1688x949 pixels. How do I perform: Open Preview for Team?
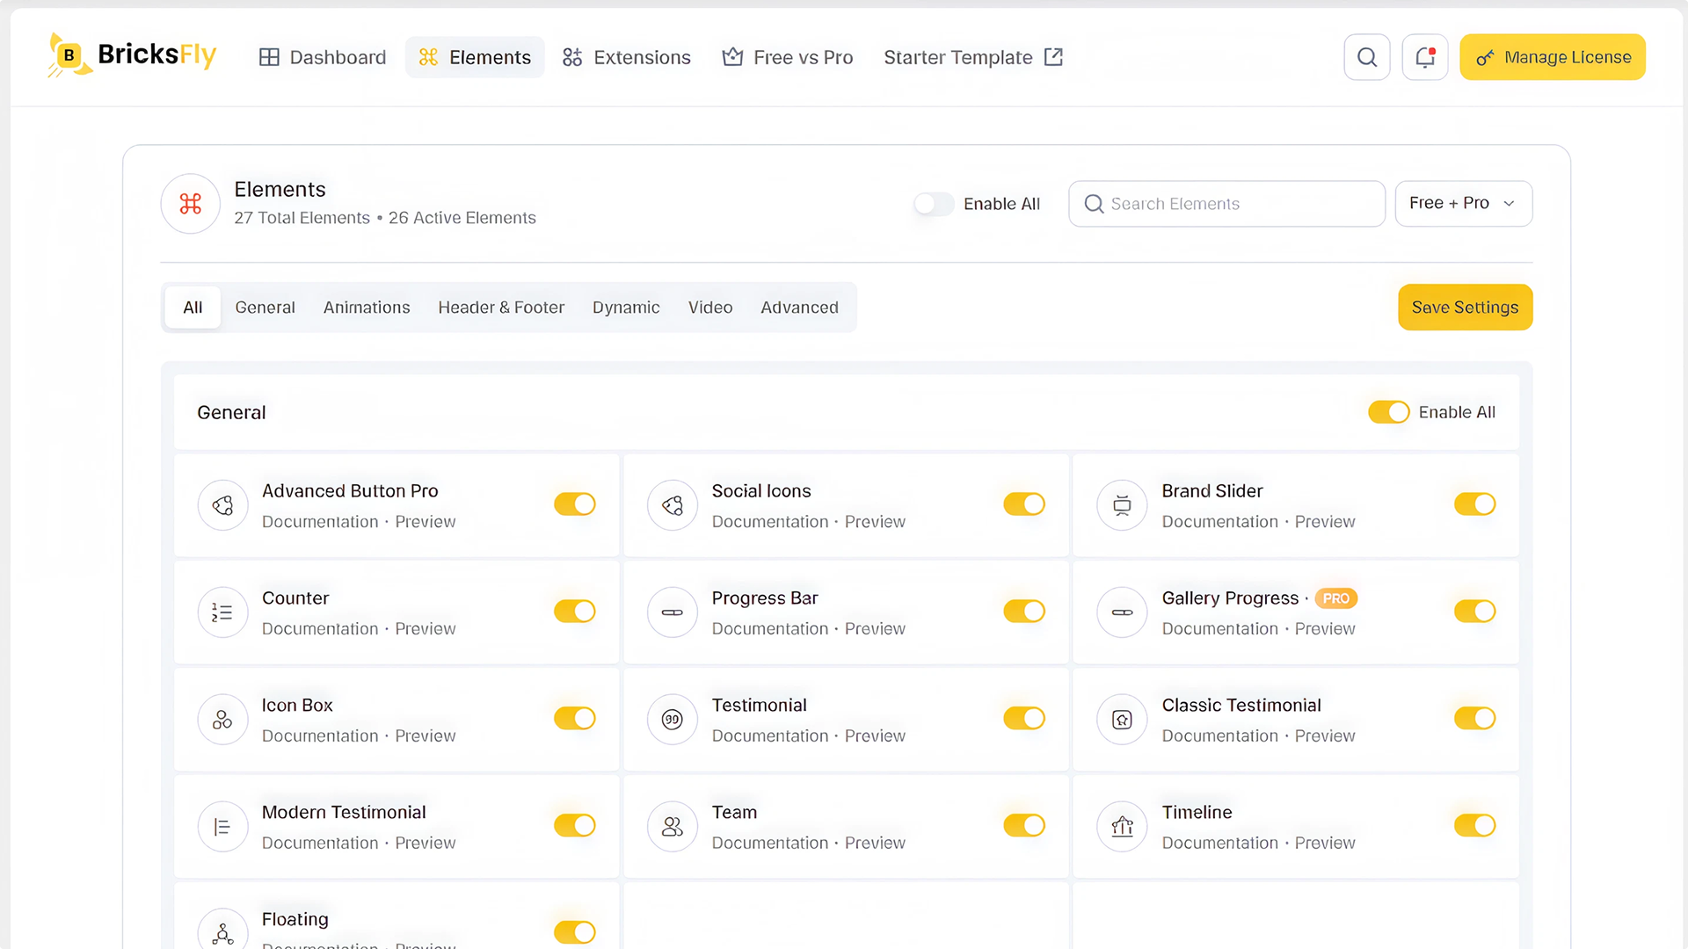click(x=875, y=844)
